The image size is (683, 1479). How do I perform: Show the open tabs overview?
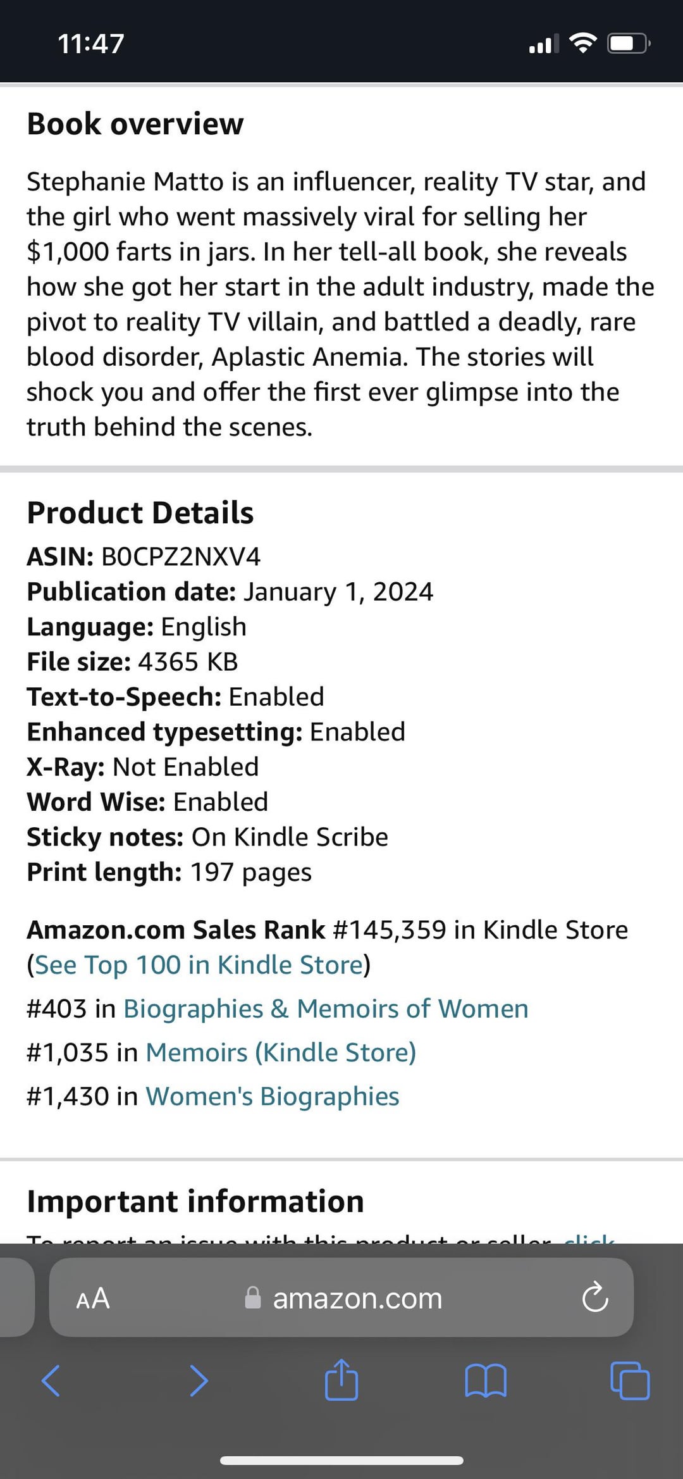pos(630,1380)
